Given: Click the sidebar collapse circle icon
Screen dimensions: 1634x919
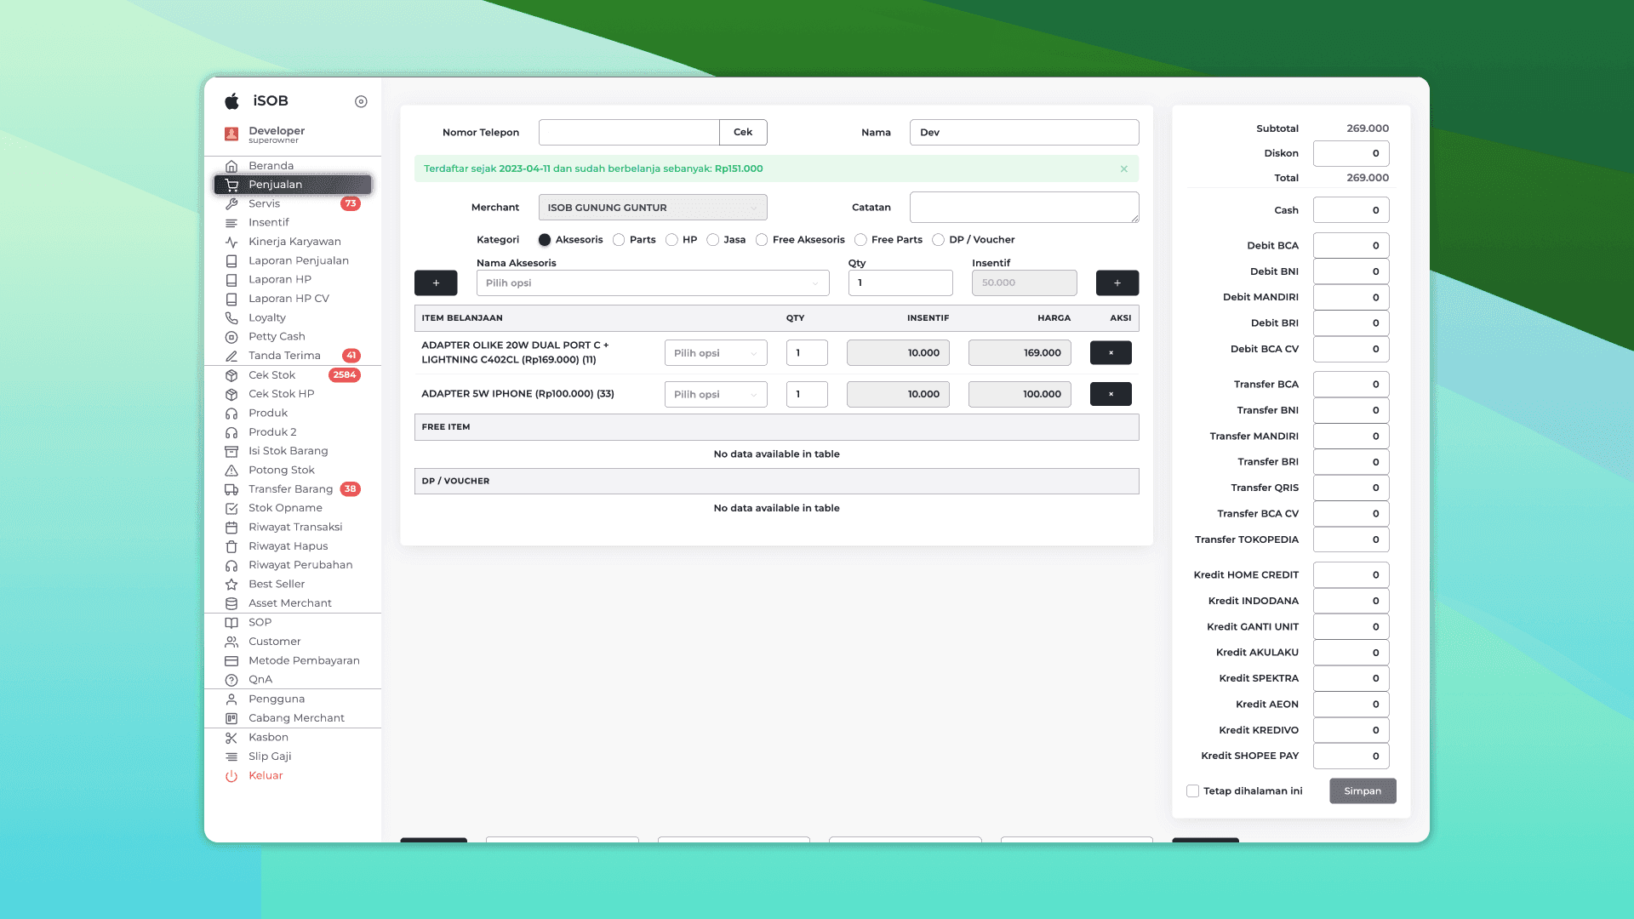Looking at the screenshot, I should 361,101.
